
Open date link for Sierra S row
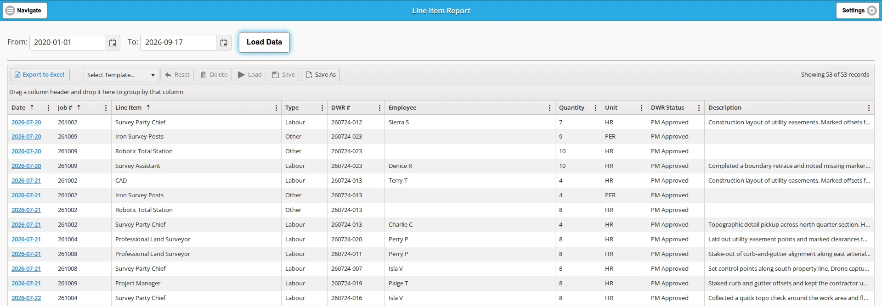(x=26, y=122)
